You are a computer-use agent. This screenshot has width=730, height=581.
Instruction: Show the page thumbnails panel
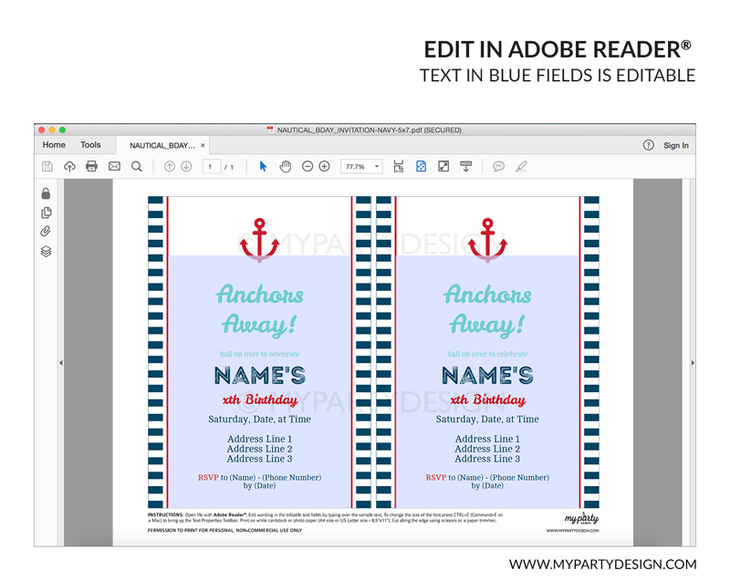tap(46, 213)
